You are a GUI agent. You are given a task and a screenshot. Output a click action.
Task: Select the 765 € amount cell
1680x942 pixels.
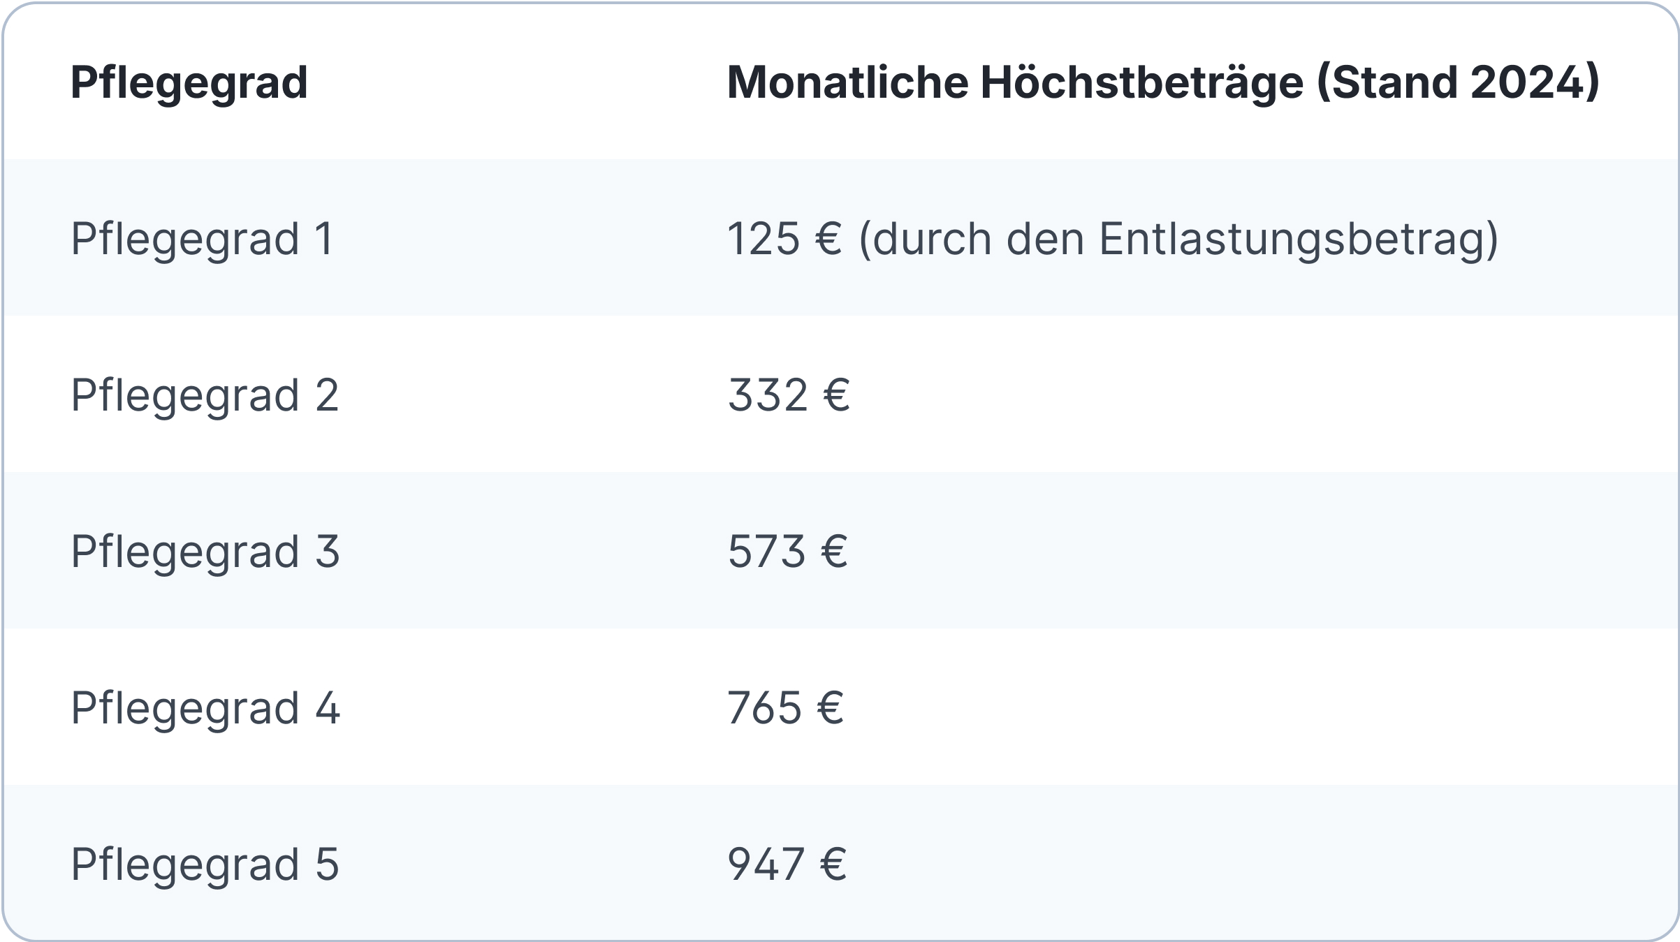tap(785, 708)
